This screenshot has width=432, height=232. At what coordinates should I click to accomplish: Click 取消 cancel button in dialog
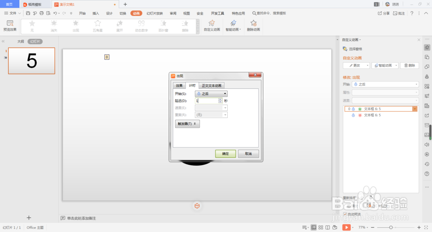click(x=248, y=154)
